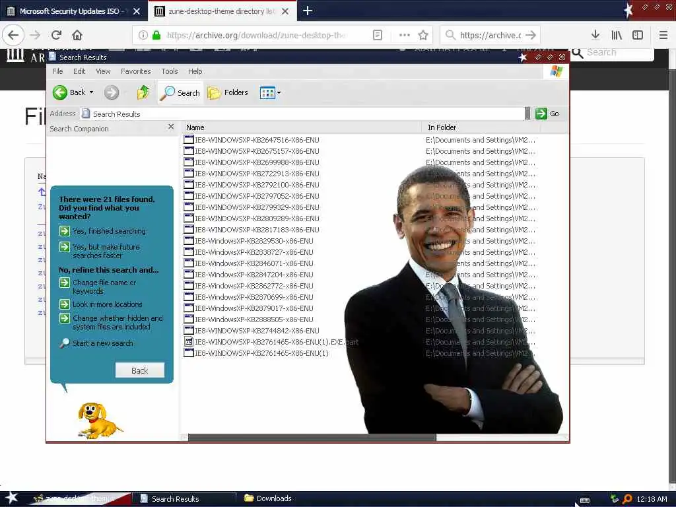Click the Go button in address bar
This screenshot has width=676, height=507.
(547, 114)
